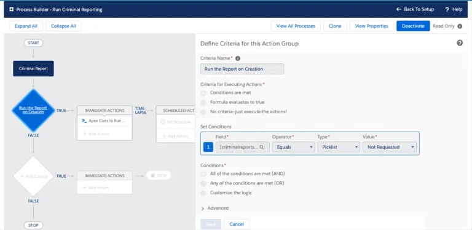The image size is (472, 230).
Task: Deactivate the process
Action: (413, 26)
